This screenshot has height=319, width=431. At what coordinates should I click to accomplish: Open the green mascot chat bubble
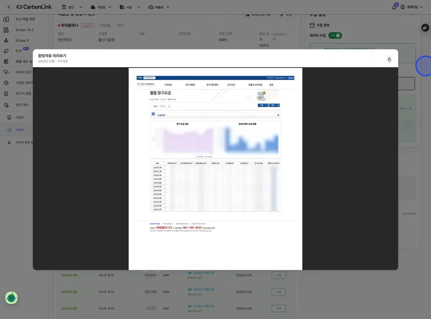tap(11, 298)
